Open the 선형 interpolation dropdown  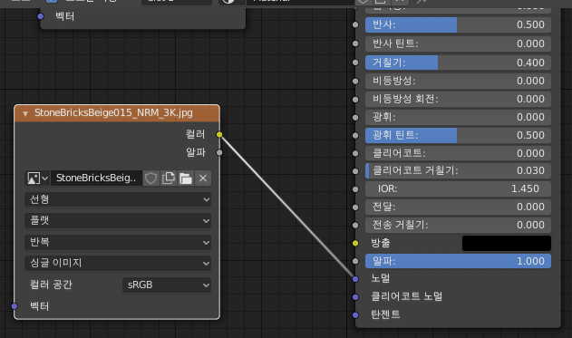(x=118, y=199)
